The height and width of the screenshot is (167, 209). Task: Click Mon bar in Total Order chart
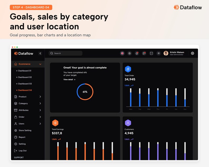131,97
